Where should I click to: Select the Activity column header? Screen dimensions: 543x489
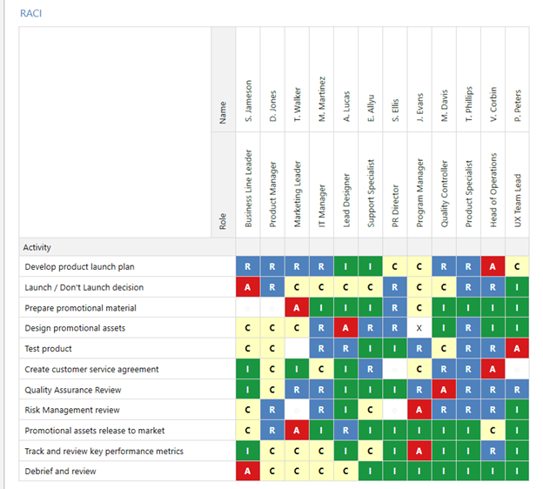(x=37, y=247)
